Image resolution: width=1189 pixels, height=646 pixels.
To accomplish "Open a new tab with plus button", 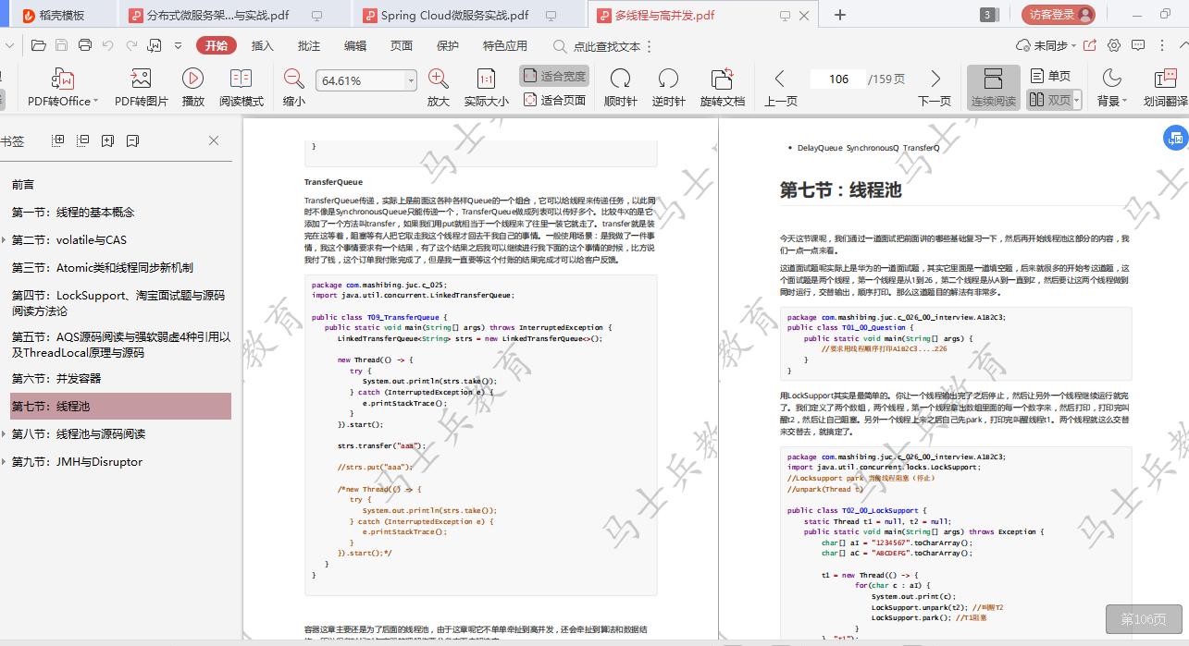I will point(840,15).
